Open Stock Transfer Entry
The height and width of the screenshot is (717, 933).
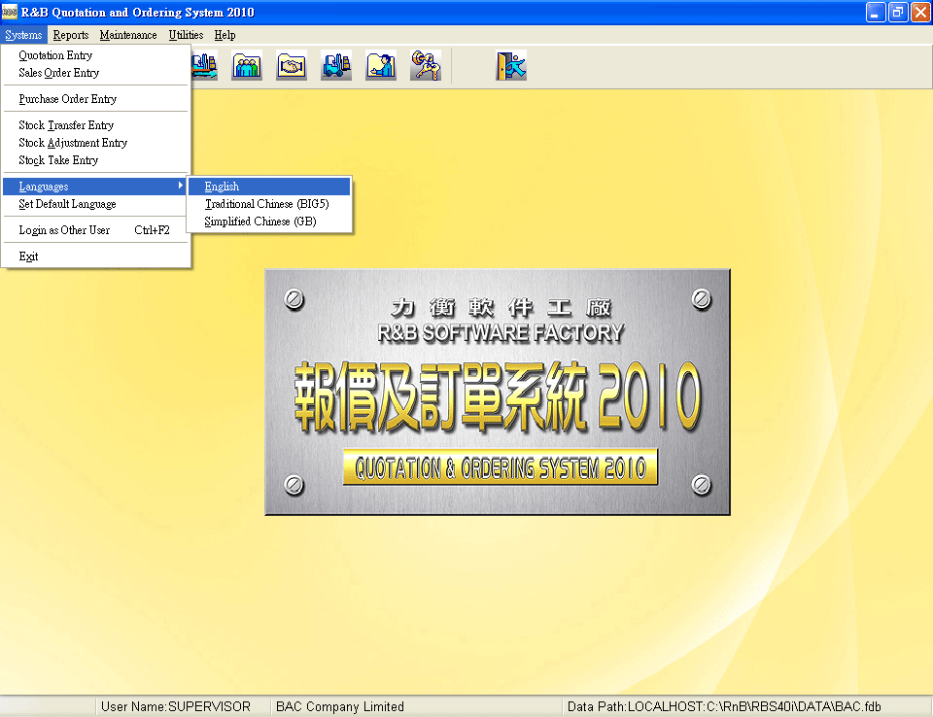point(95,125)
